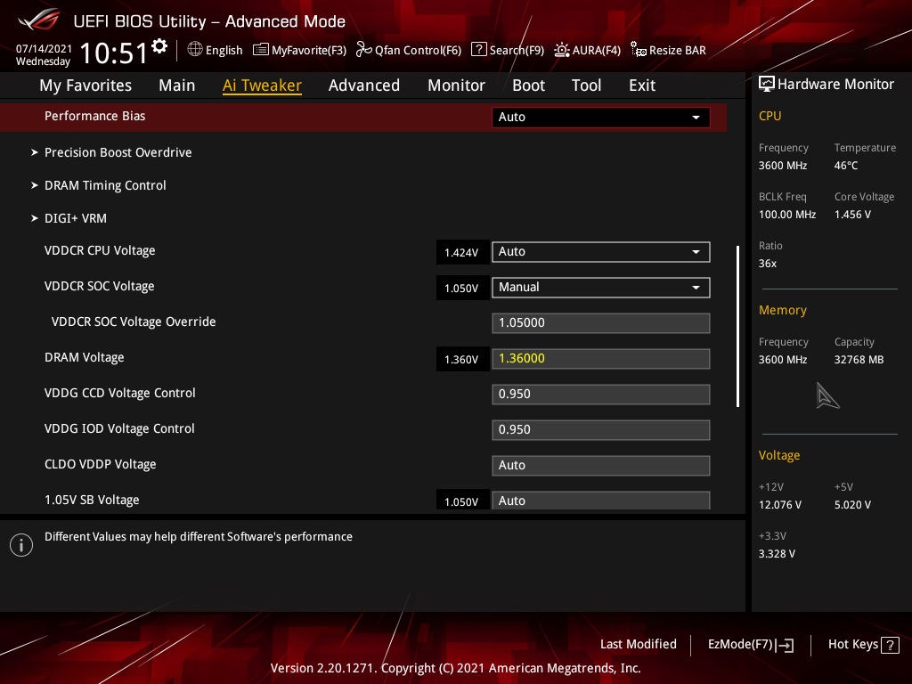Click the settings list scrollbar

coord(737,326)
